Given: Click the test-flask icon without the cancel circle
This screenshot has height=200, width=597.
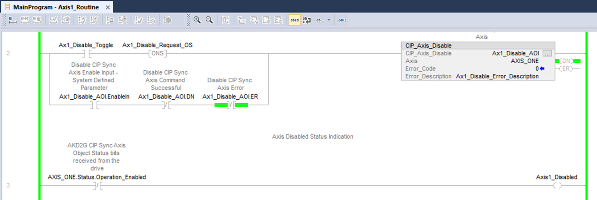Looking at the screenshot, I should (110, 20).
